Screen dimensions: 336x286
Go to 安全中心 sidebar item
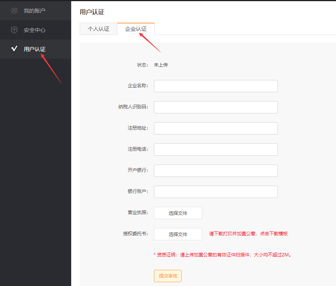(x=35, y=30)
